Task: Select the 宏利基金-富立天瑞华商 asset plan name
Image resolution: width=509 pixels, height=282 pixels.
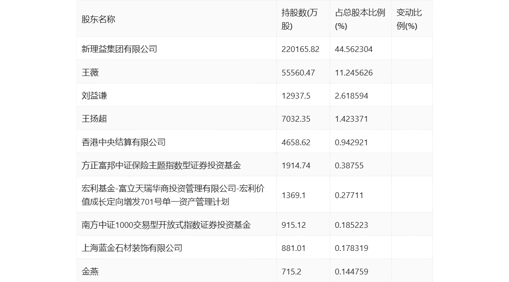Action: point(173,195)
